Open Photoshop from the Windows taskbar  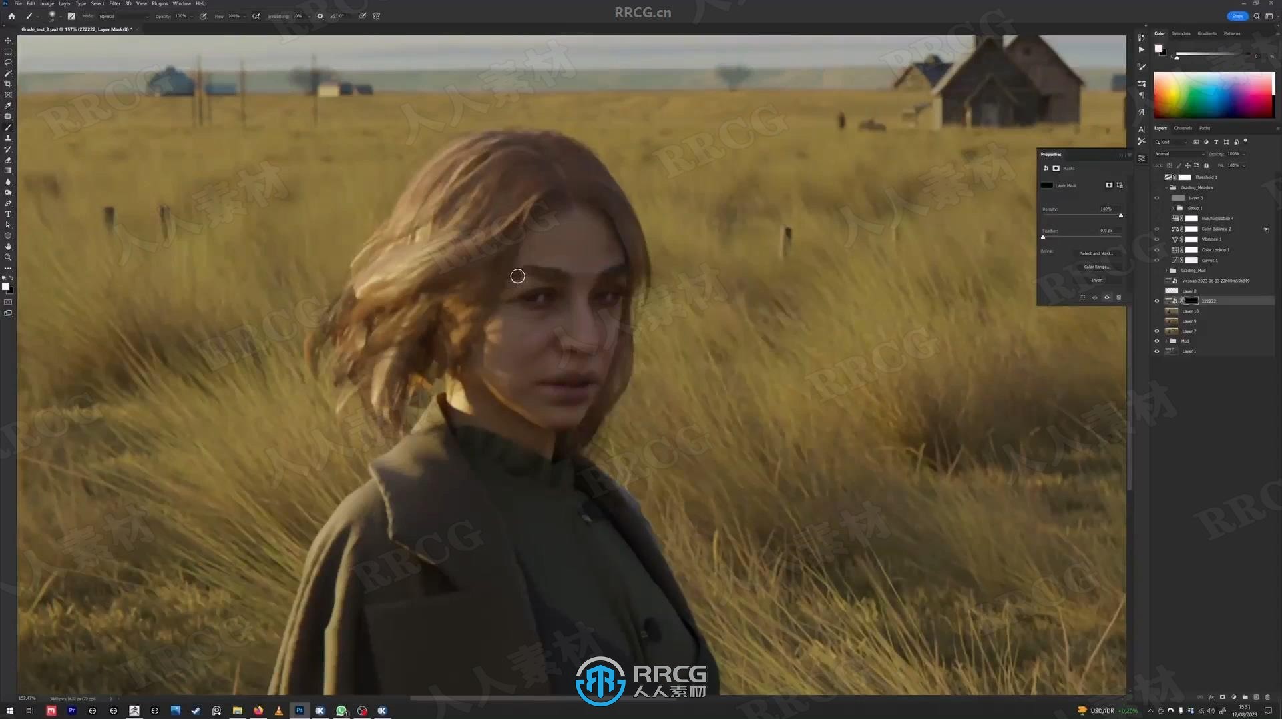tap(300, 710)
